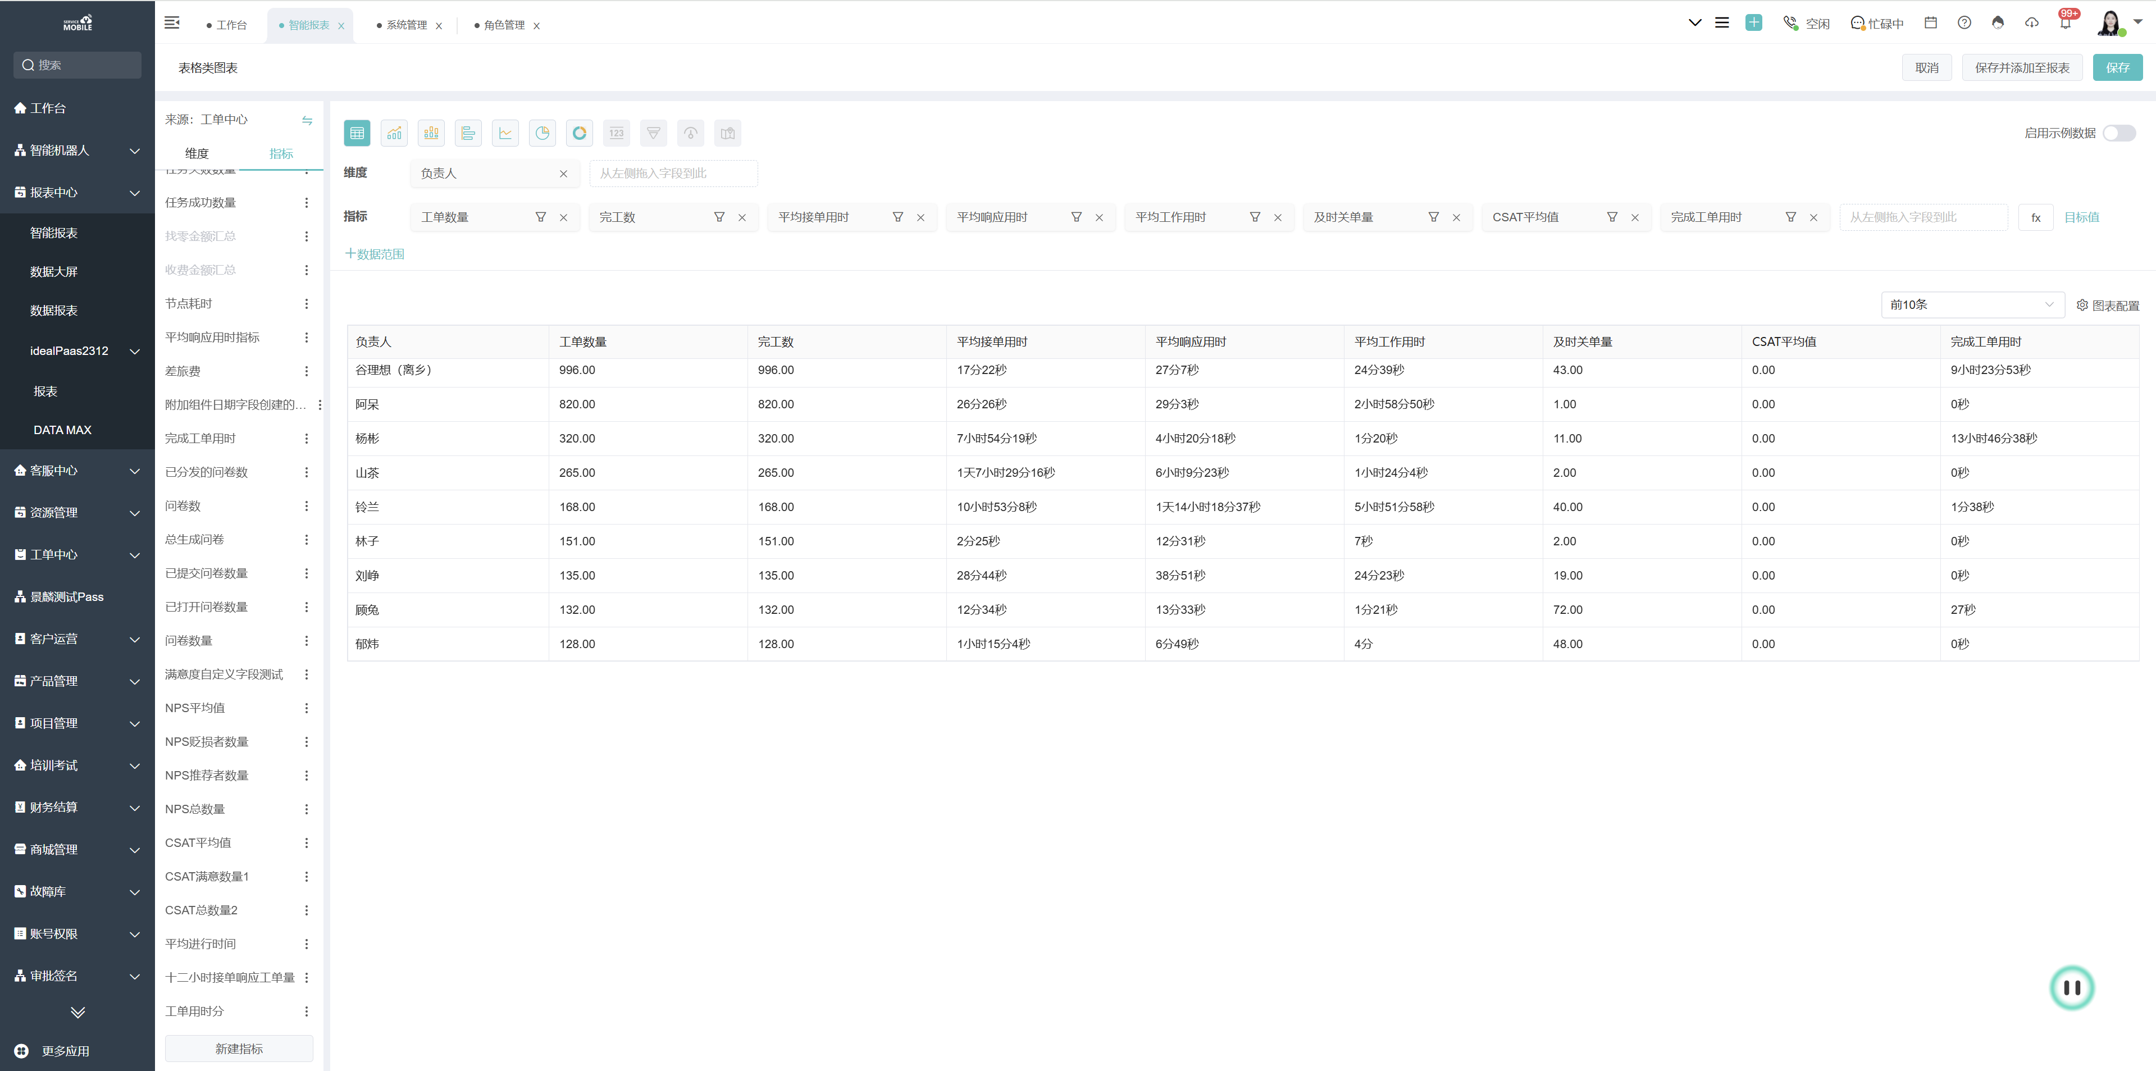Open the 前10条 row limit dropdown
Image resolution: width=2156 pixels, height=1071 pixels.
(1973, 304)
